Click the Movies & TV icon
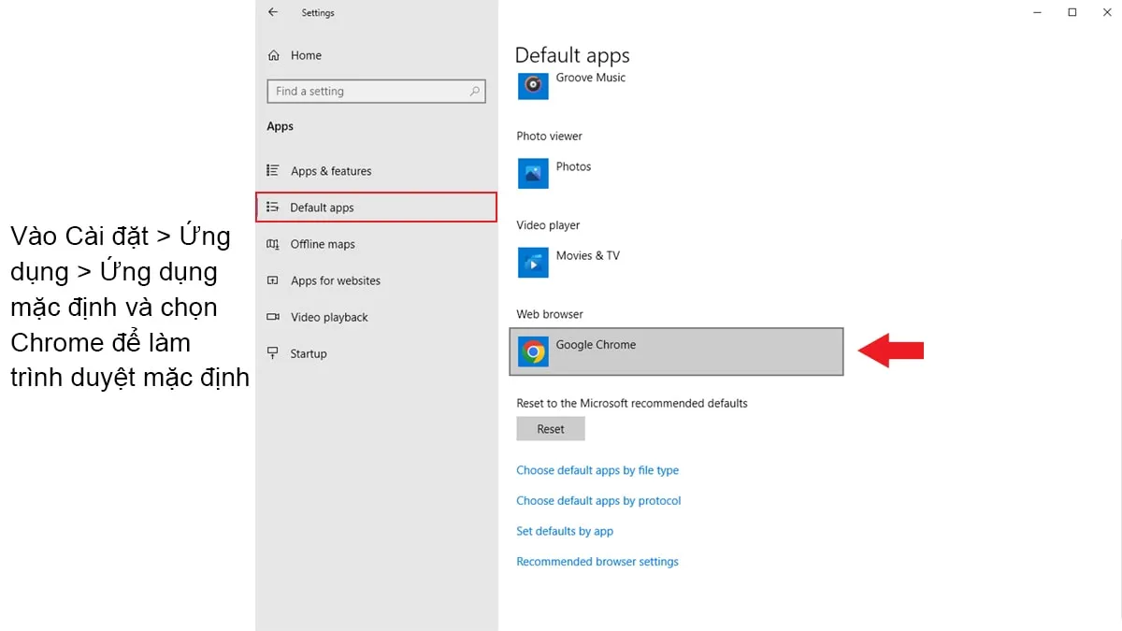 tap(532, 263)
